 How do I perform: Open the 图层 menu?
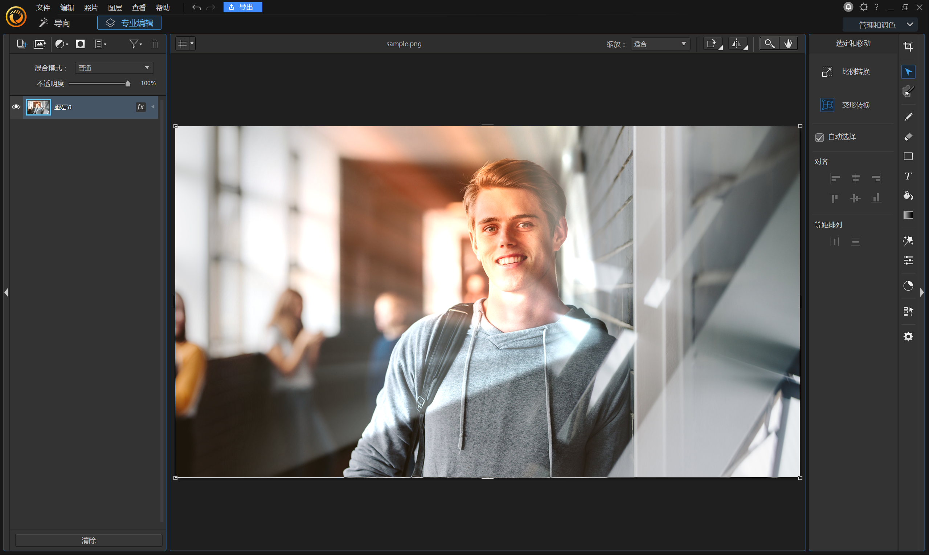115,8
